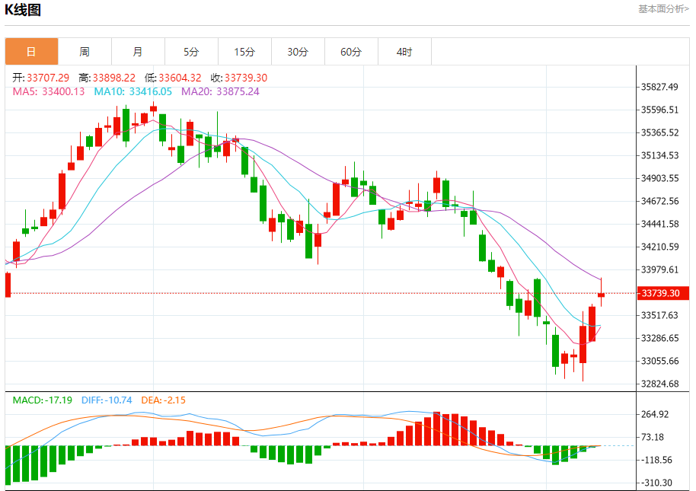The height and width of the screenshot is (491, 696).
Task: Click the red current price tag 33739.30
Action: pos(662,293)
